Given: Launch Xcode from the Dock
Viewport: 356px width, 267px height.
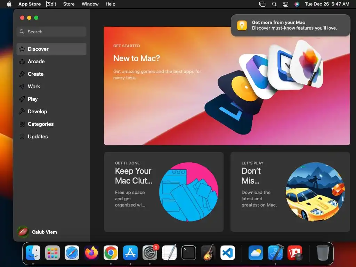Looking at the screenshot, I should [275, 253].
